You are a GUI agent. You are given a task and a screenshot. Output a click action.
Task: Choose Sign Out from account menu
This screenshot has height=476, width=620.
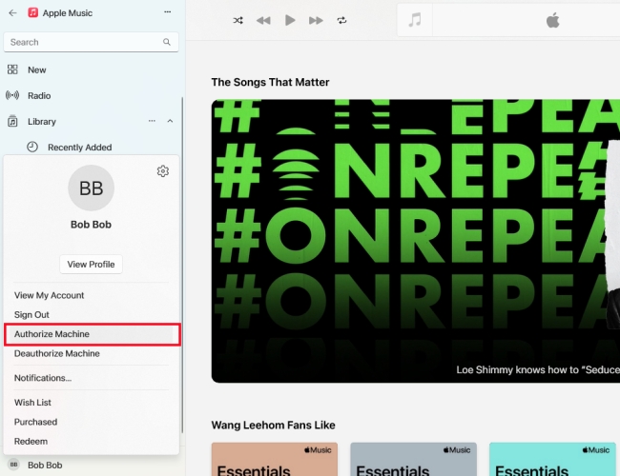31,314
